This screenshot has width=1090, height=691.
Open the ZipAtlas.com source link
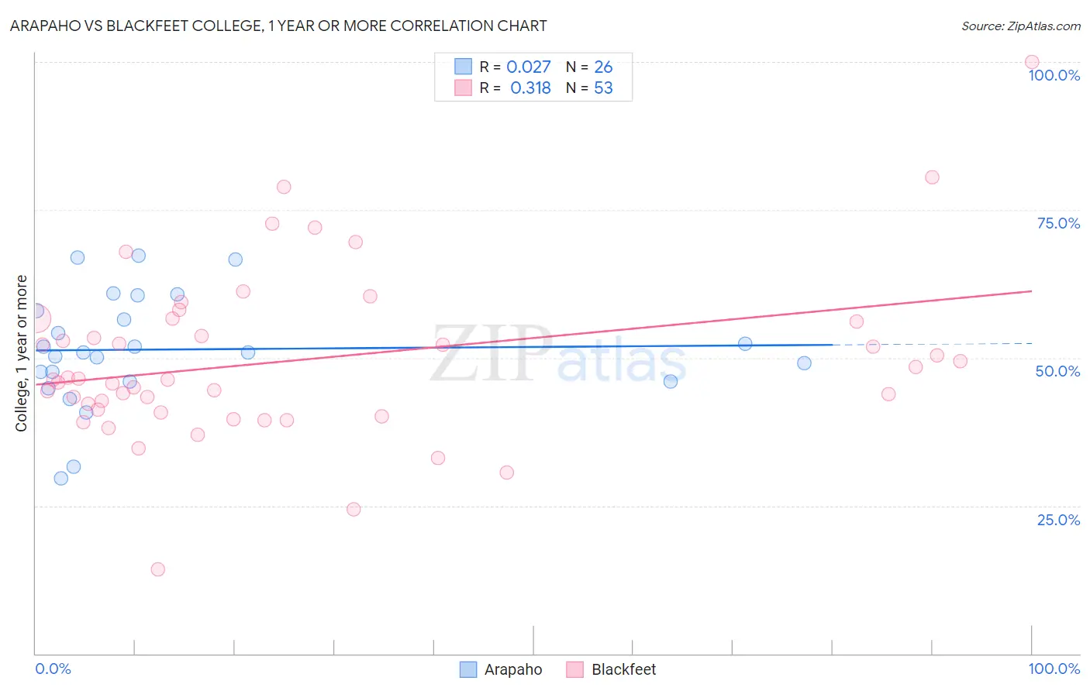[1021, 26]
